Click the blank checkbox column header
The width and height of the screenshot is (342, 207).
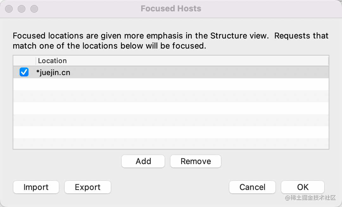pos(24,61)
